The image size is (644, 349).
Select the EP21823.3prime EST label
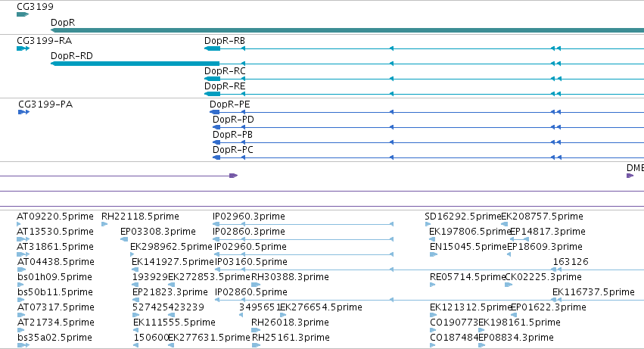click(170, 293)
